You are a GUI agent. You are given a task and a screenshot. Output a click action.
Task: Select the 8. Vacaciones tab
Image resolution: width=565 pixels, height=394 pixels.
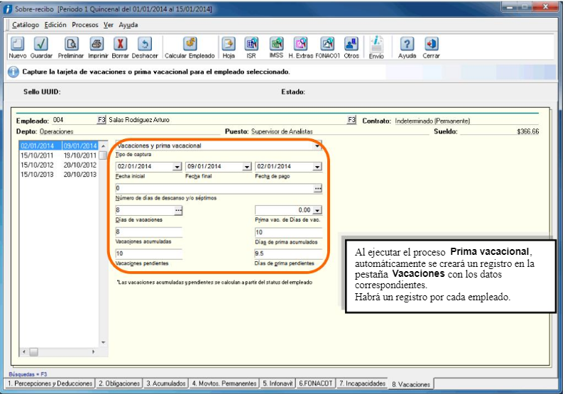[411, 384]
